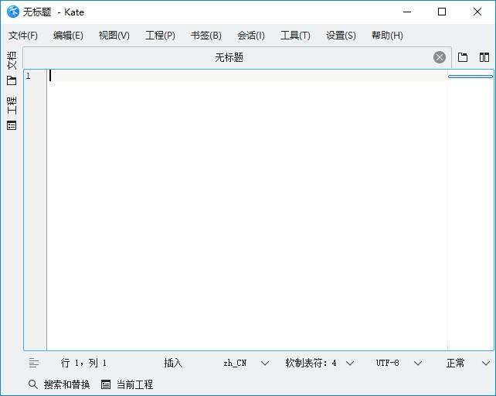
Task: Open the 当前工程 bottom panel
Action: (127, 384)
